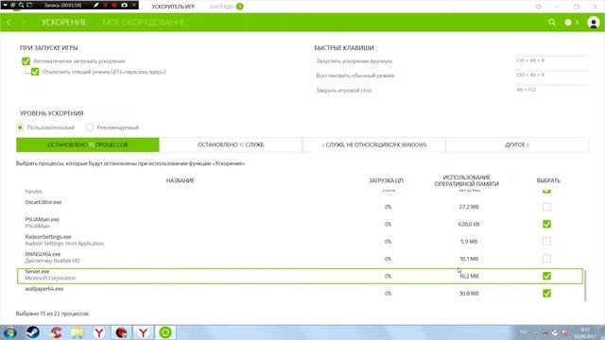Viewport: 605px width, 340px height.
Task: Click the process list scrollbar thumb
Action: pos(585,286)
